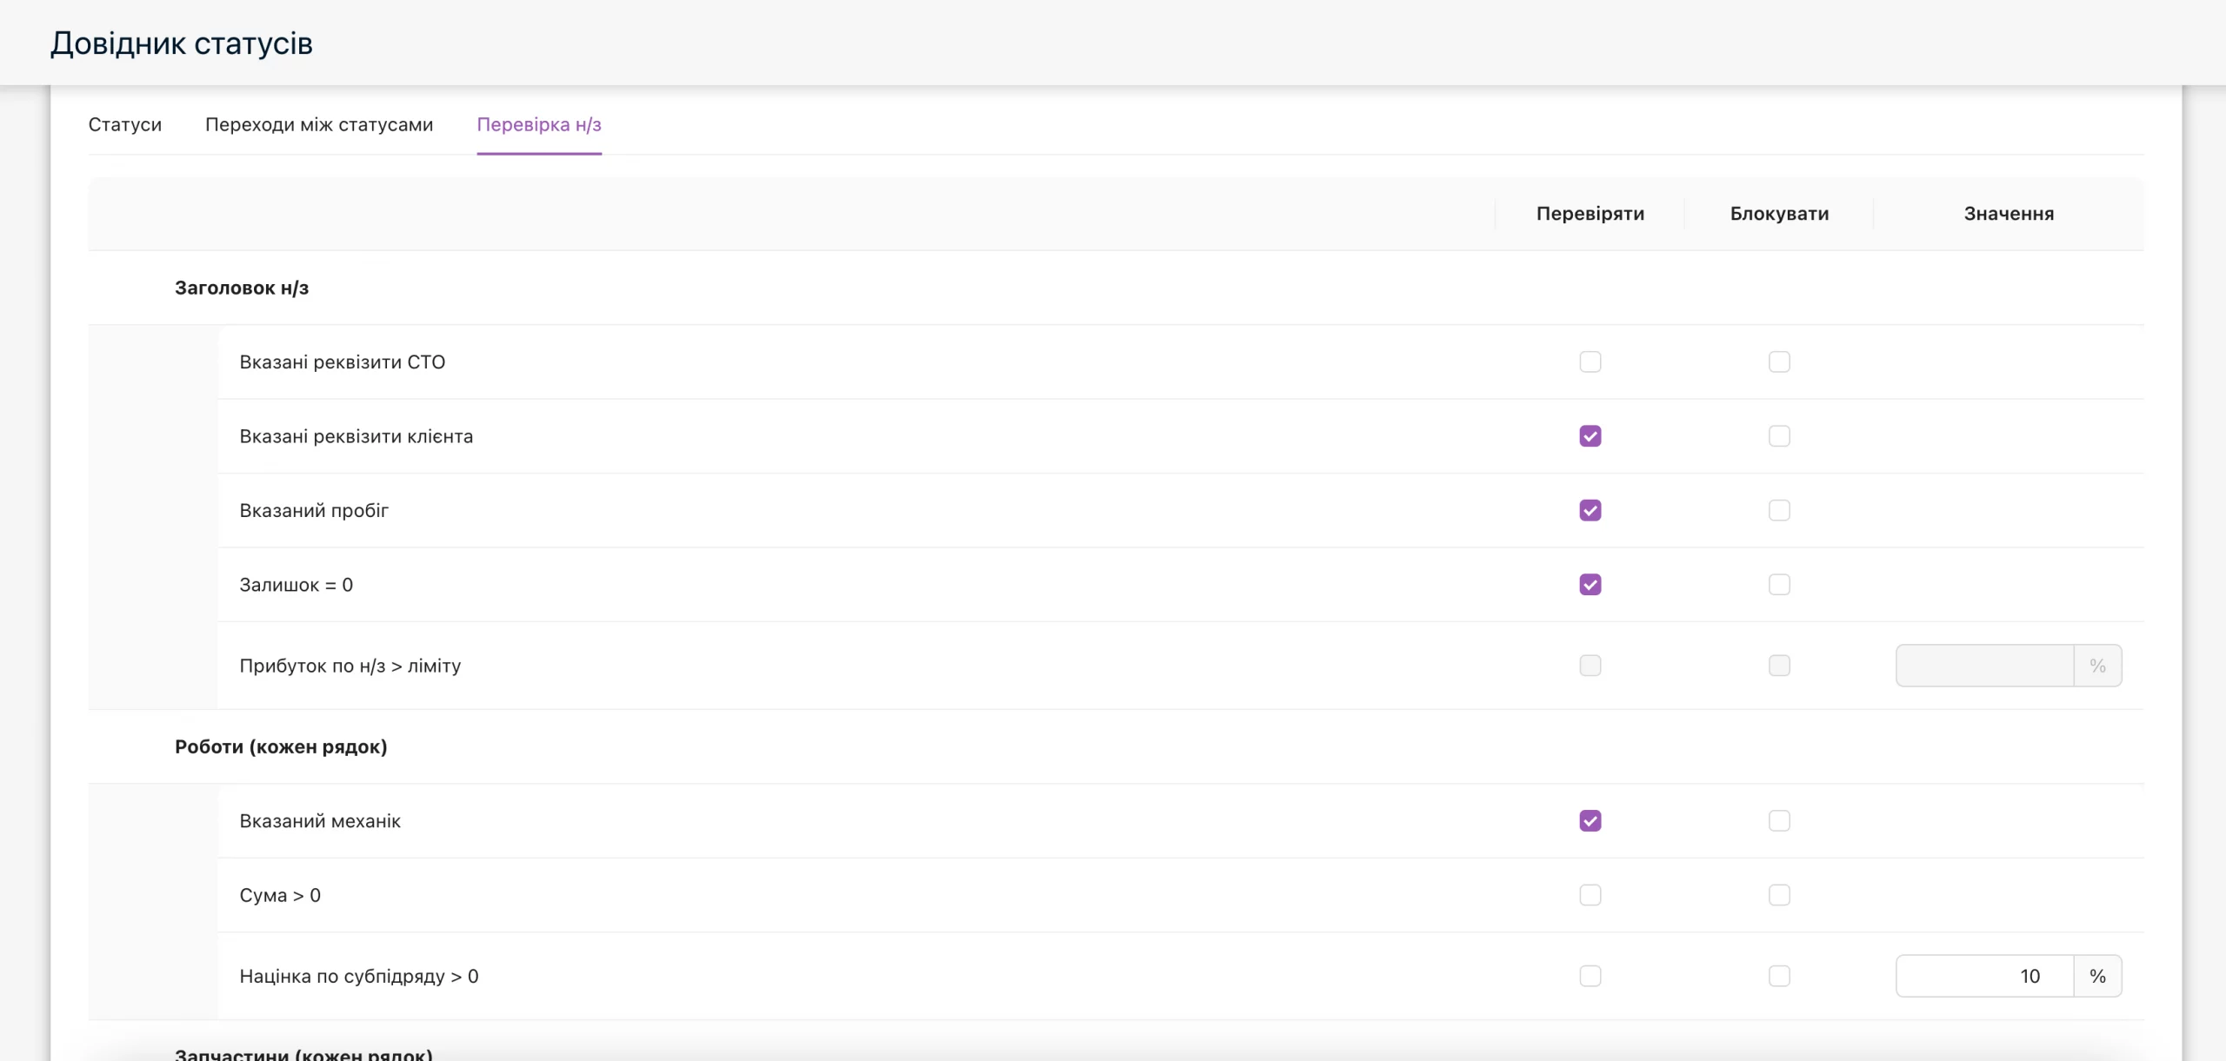Screen dimensions: 2226x1061
Task: Click the Сума > 0 row label
Action: pos(280,895)
